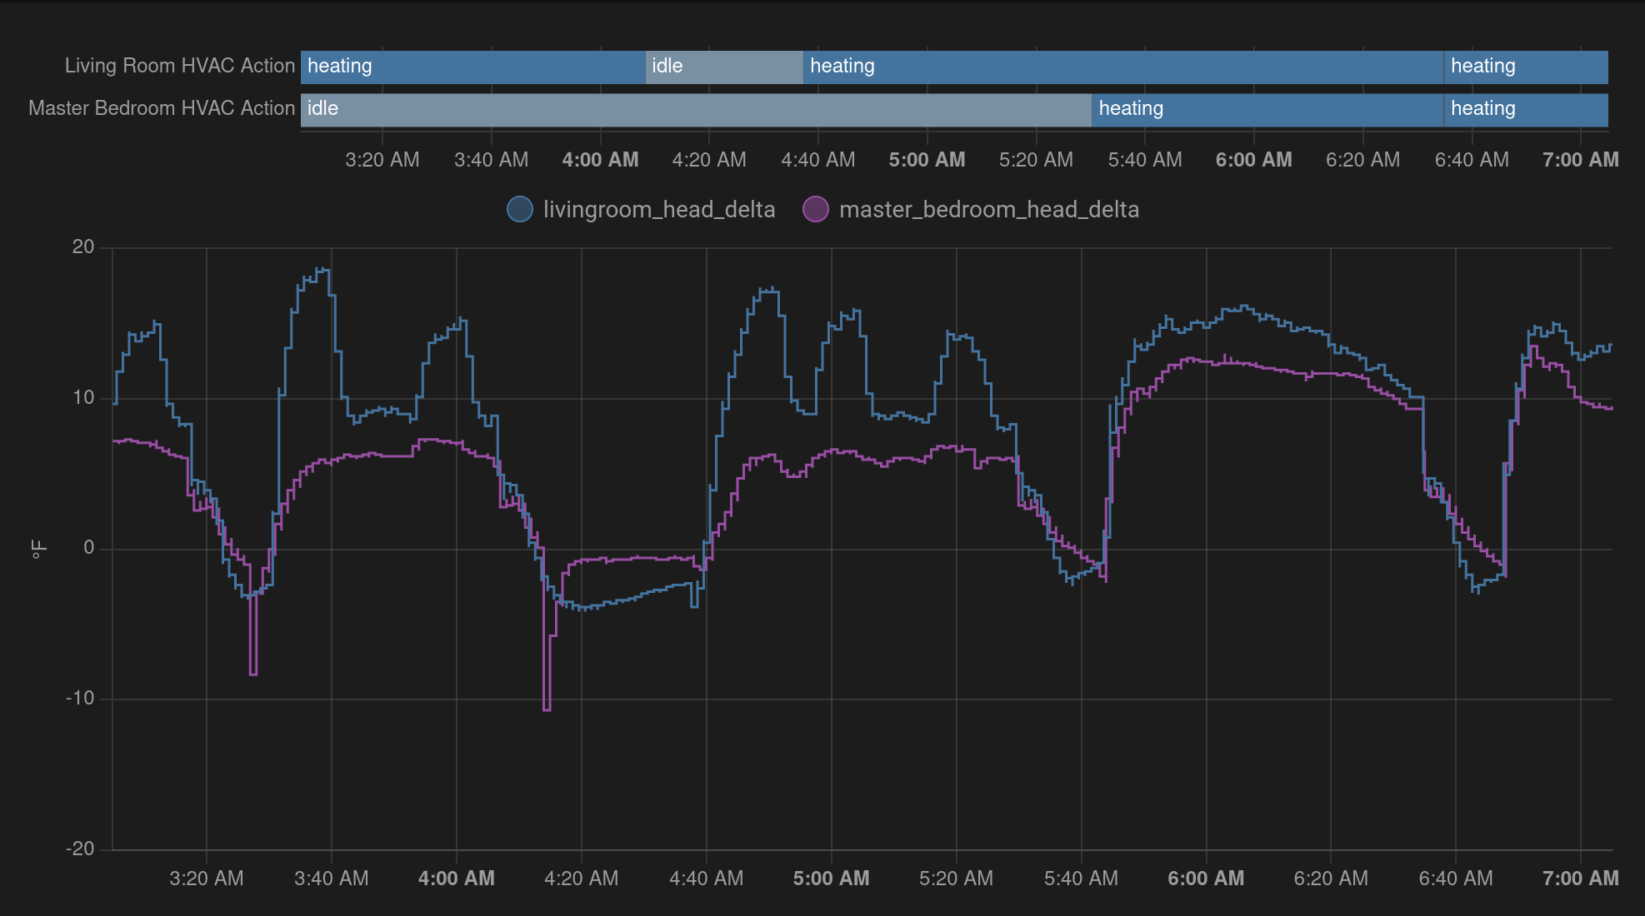The width and height of the screenshot is (1645, 916).
Task: Click the Living Room HVAC Action row label
Action: (x=179, y=66)
